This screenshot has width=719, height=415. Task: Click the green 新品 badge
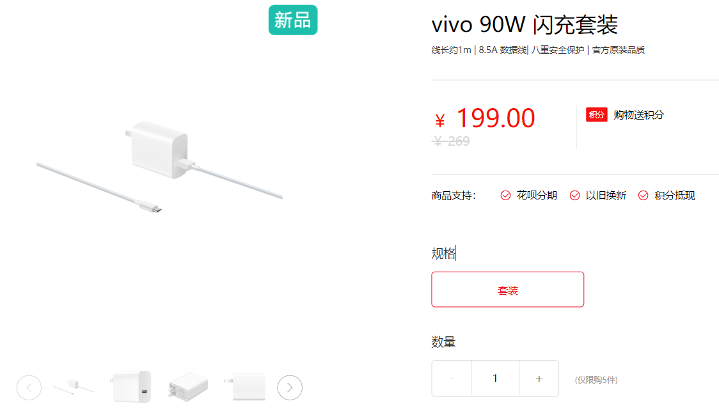tap(293, 20)
